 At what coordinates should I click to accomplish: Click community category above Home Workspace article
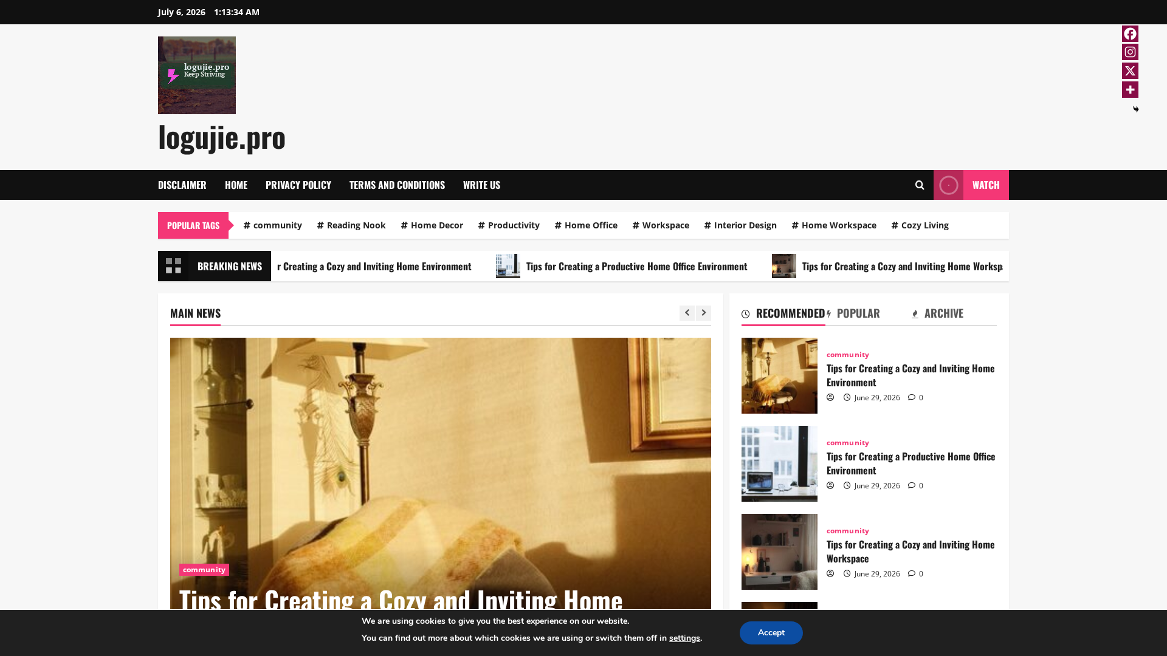click(x=848, y=531)
